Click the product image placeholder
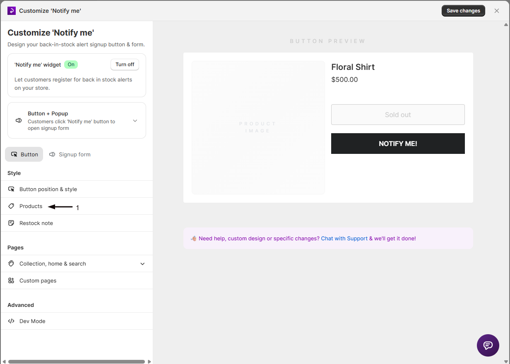 pos(258,127)
